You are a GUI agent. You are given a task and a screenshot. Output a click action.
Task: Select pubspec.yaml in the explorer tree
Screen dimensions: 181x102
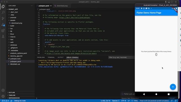pyautogui.click(x=16, y=61)
